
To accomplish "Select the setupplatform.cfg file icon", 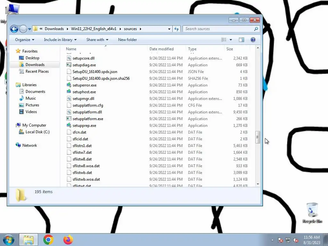I will (69, 105).
